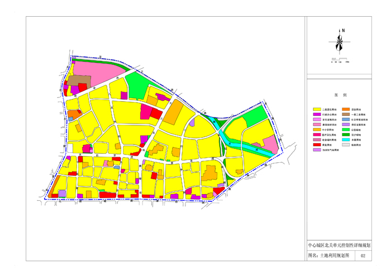The width and height of the screenshot is (391, 277).
Task: Click the sheet number 02 cell
Action: (x=364, y=256)
